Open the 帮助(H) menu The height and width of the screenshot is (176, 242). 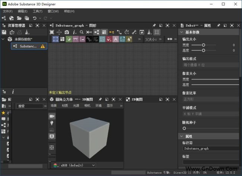pyautogui.click(x=69, y=11)
